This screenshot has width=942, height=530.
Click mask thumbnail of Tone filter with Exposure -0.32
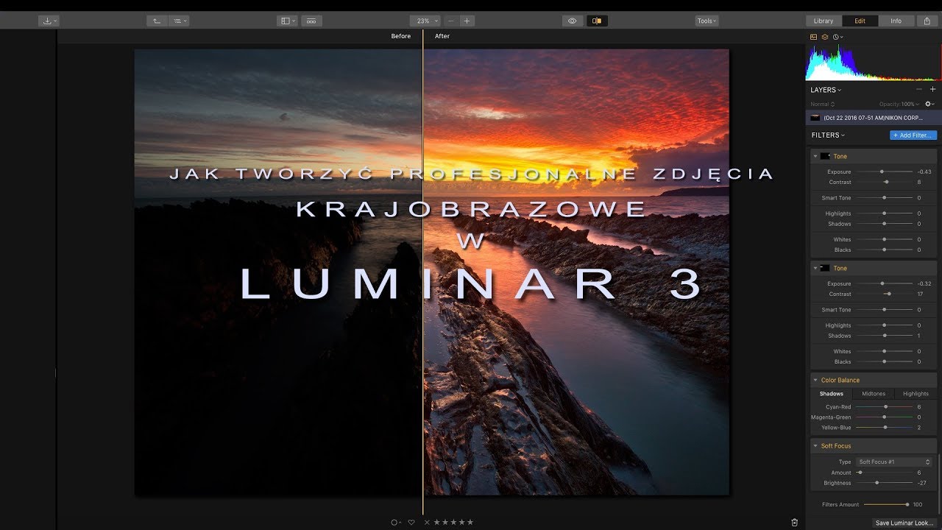point(825,268)
